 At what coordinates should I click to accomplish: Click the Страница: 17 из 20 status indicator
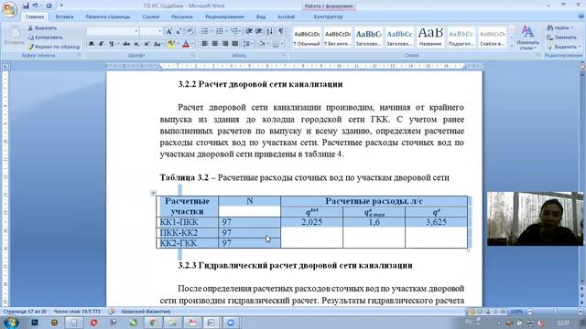[x=25, y=312]
